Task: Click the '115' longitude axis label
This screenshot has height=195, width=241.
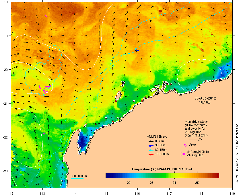Action: point(106,193)
